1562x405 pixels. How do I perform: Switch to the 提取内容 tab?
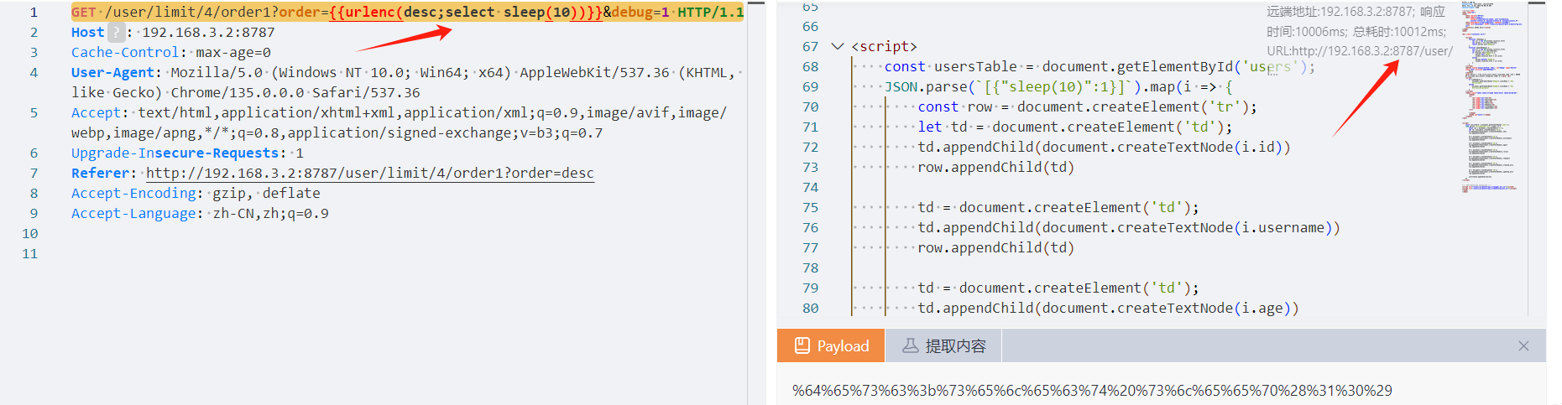tap(943, 345)
